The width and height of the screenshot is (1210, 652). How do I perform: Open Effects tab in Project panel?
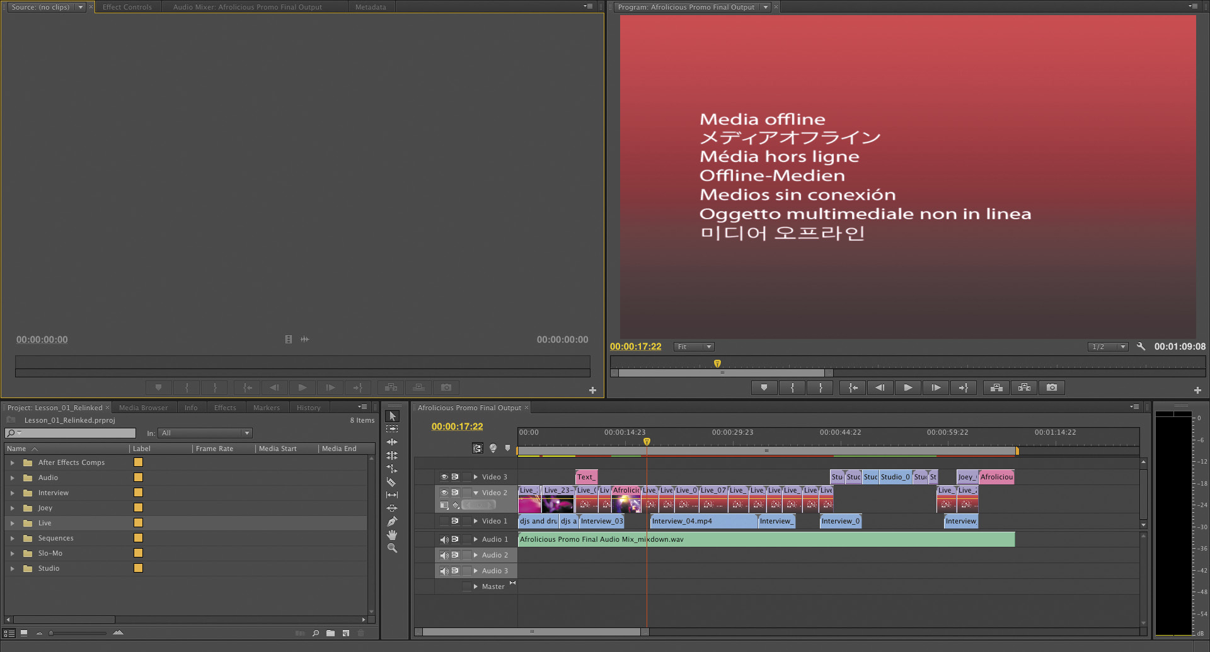[225, 408]
